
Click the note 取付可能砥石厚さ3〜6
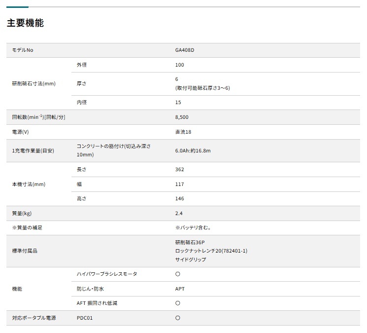point(202,88)
